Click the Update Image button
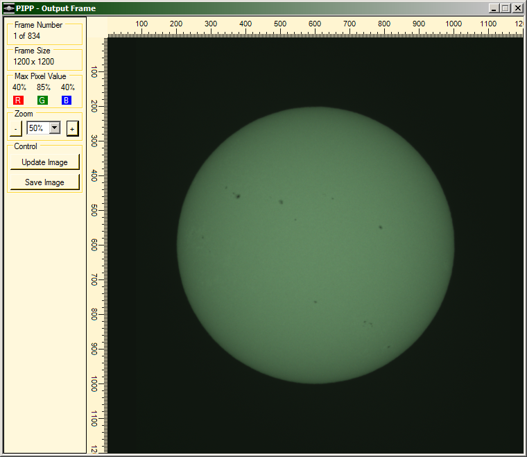527x457 pixels. click(x=44, y=162)
